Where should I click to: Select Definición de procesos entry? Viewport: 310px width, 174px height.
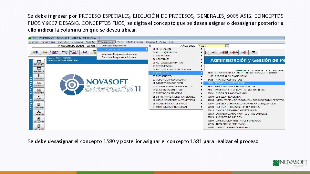point(123,45)
